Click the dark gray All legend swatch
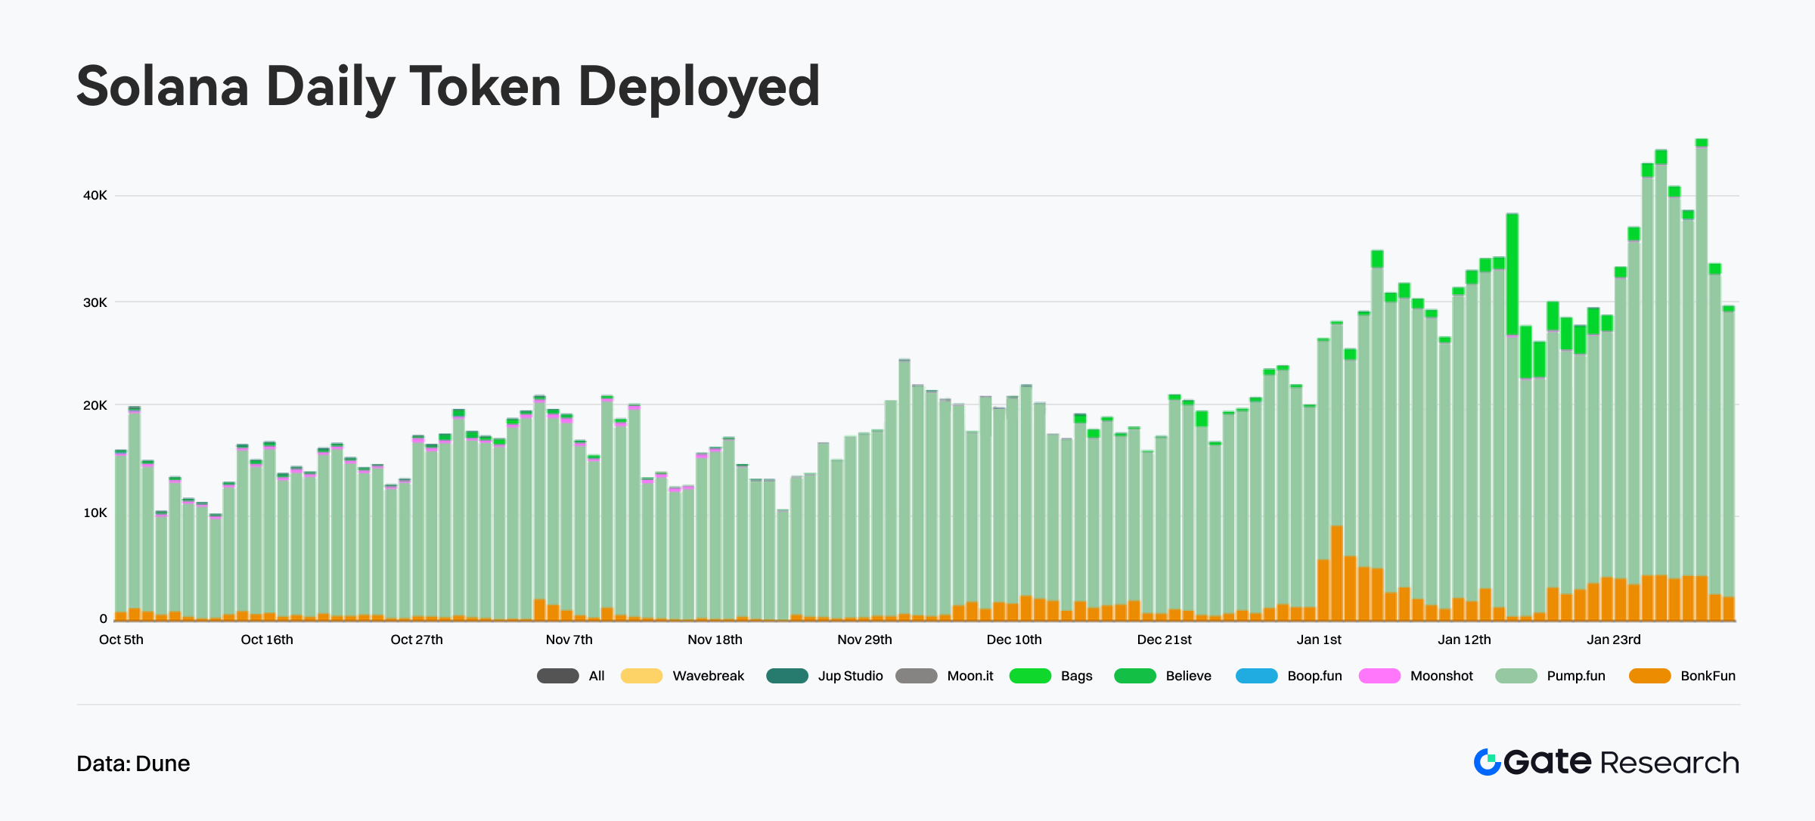1815x821 pixels. point(557,676)
